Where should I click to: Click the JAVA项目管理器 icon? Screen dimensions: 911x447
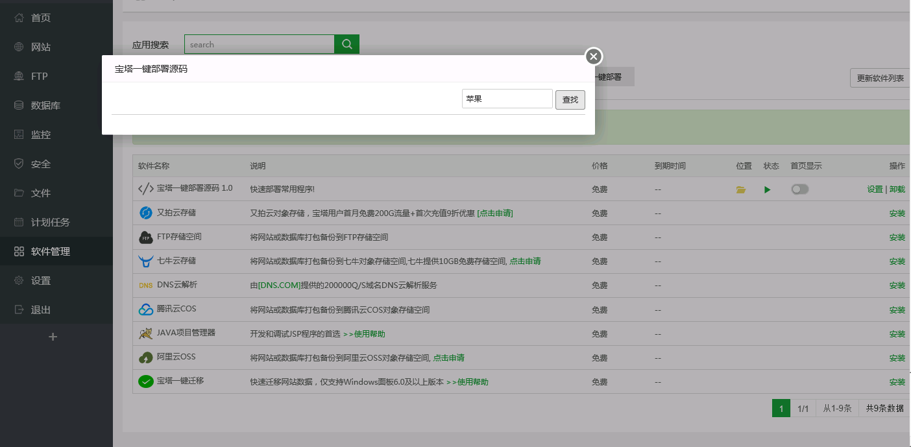[146, 333]
